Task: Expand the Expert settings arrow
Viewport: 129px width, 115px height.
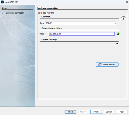Action: pyautogui.click(x=117, y=44)
